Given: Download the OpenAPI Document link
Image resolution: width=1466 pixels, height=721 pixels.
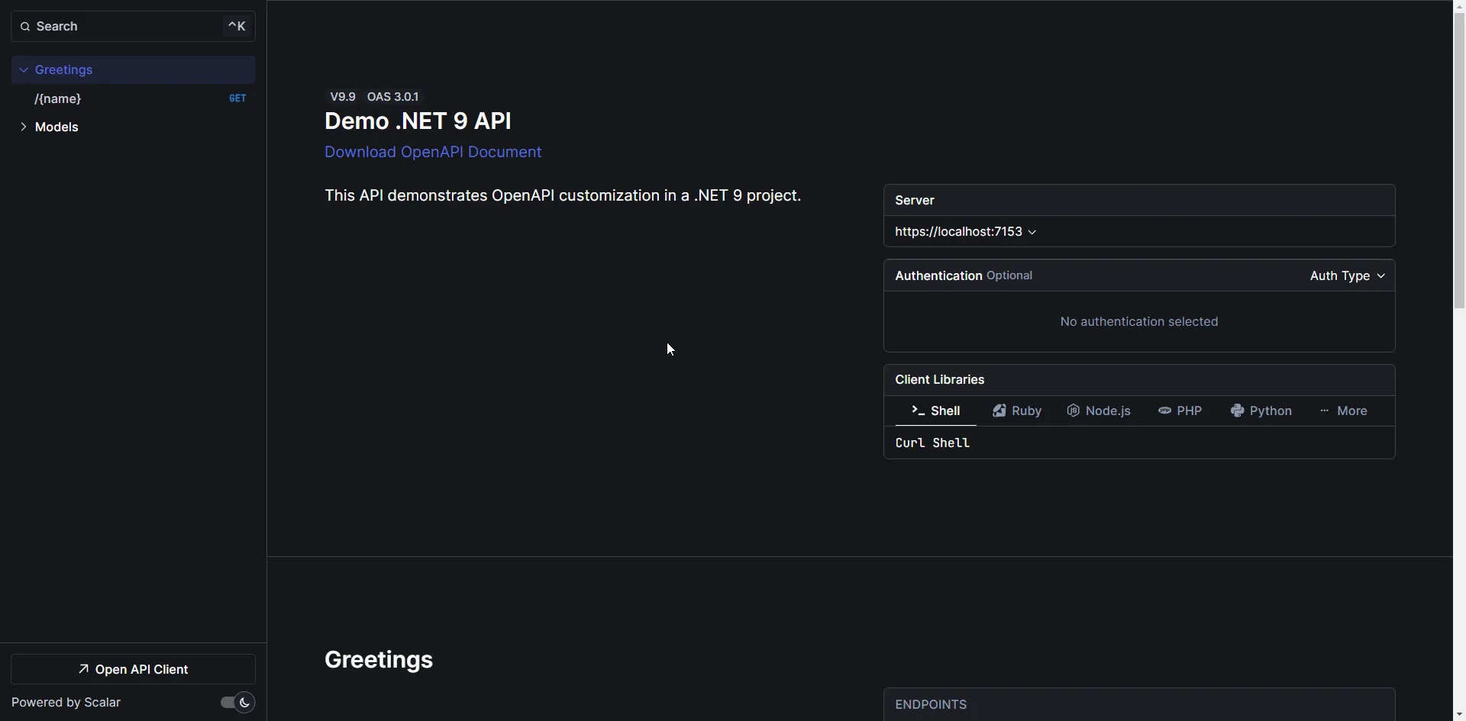Looking at the screenshot, I should (433, 152).
